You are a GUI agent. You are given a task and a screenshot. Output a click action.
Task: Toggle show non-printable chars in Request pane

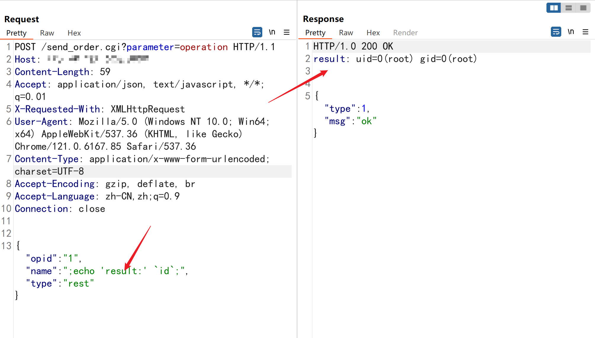point(272,32)
